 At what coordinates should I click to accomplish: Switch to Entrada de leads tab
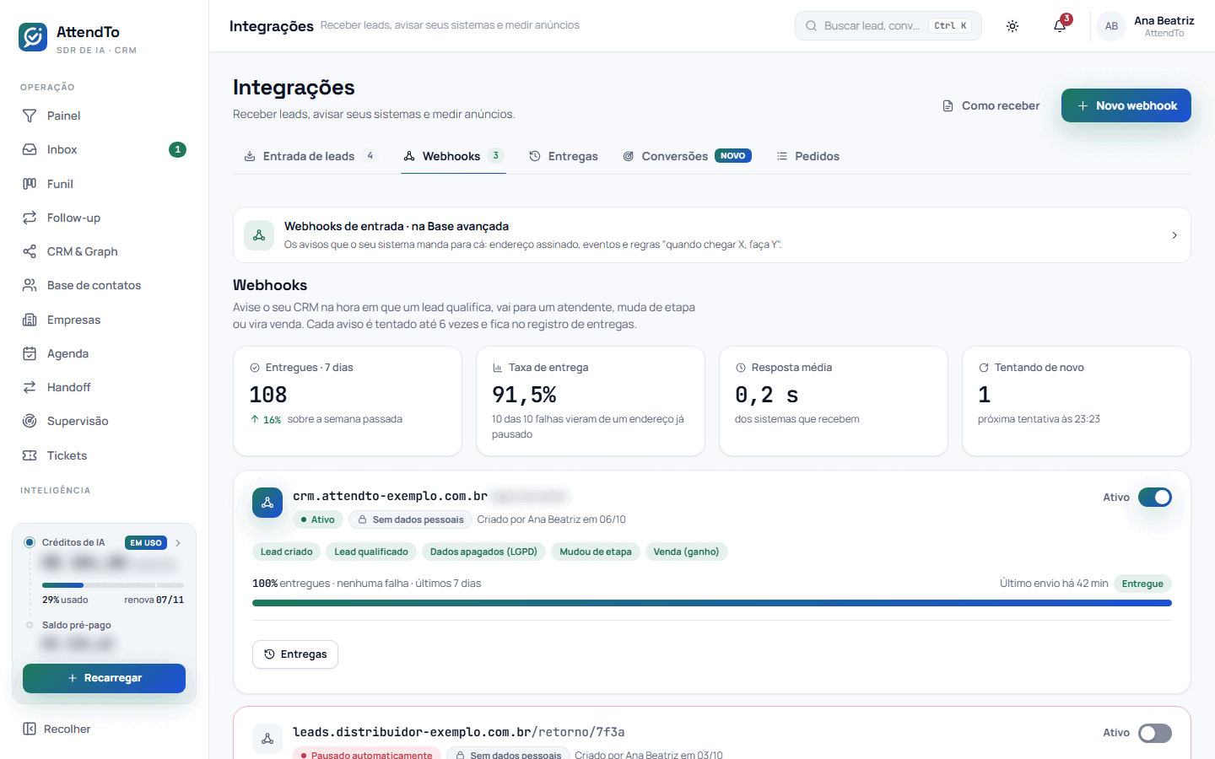click(x=310, y=156)
